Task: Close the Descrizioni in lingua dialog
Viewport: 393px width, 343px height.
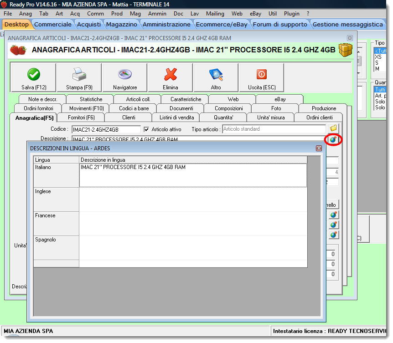Action: point(319,148)
